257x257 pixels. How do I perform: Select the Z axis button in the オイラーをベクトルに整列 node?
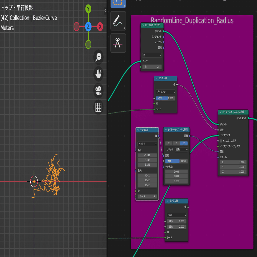pyautogui.click(x=184, y=144)
